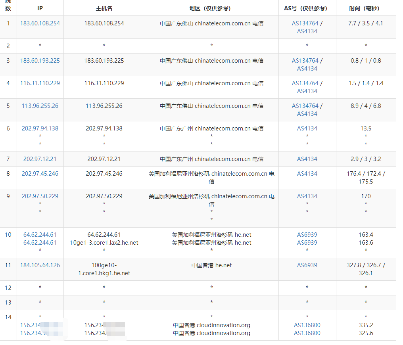Open IP link 202.97.94.138
The image size is (403, 345).
[40, 128]
